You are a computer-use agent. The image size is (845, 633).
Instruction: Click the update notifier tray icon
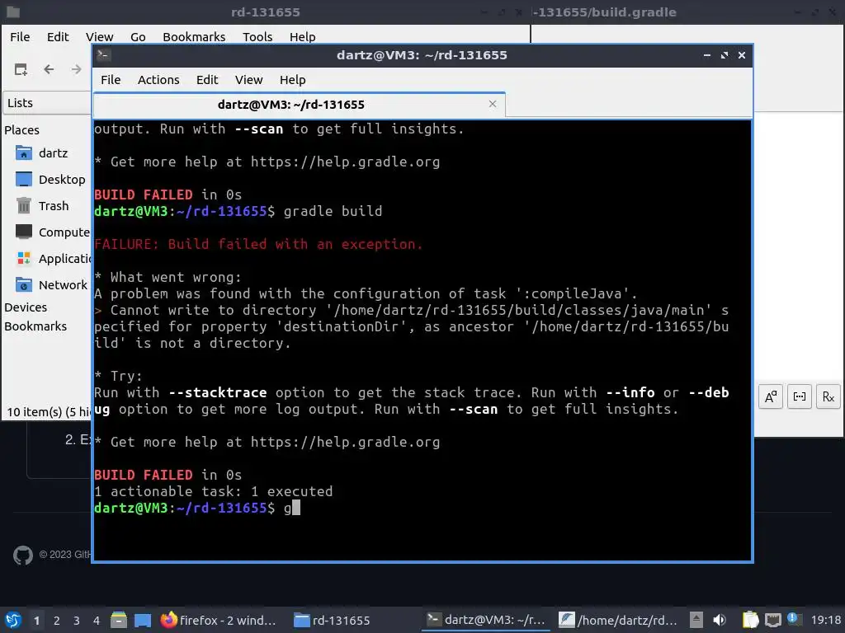coord(793,619)
